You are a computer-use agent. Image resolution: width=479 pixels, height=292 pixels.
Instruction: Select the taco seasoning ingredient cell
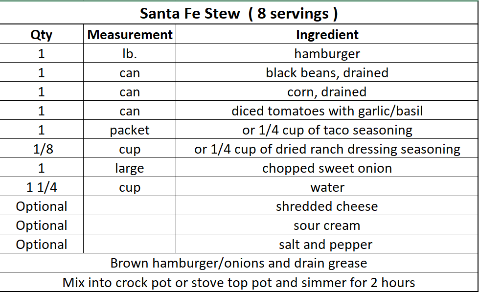pyautogui.click(x=327, y=130)
